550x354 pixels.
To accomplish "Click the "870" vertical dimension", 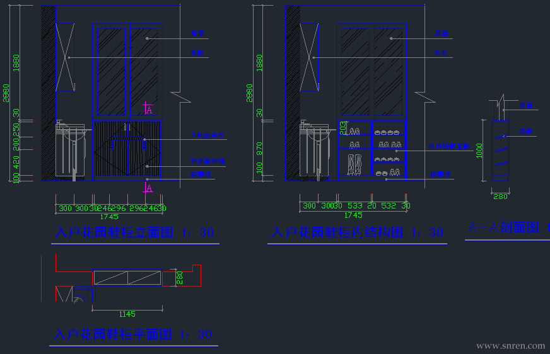I will (259, 149).
